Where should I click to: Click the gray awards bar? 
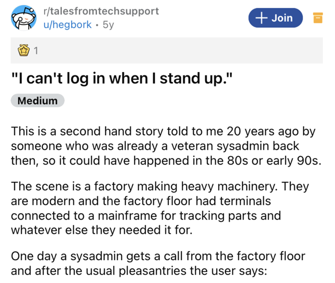176,51
